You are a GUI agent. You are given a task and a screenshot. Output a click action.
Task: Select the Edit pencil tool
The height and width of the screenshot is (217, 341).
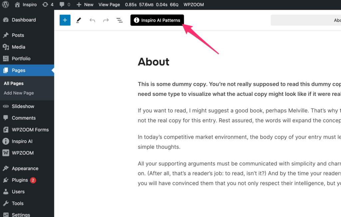79,20
